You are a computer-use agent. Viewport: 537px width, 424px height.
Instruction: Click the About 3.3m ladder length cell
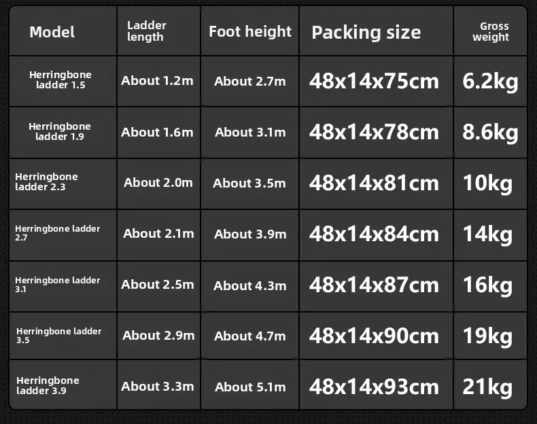pos(159,385)
